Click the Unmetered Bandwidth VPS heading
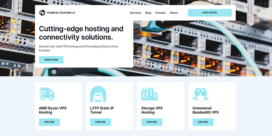Screen dimensions: 272x136 (x=206, y=110)
